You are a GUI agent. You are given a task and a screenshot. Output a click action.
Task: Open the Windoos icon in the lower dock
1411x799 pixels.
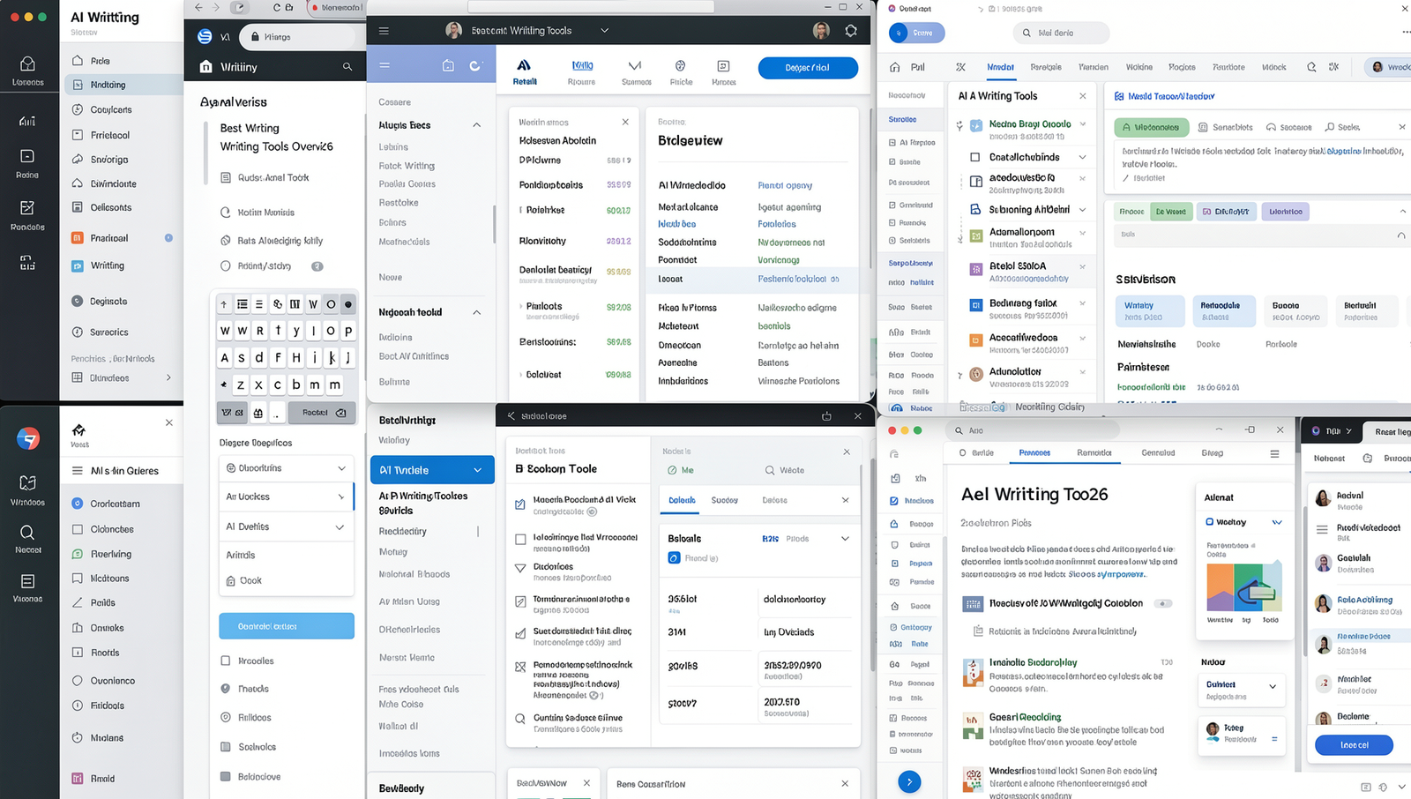27,489
